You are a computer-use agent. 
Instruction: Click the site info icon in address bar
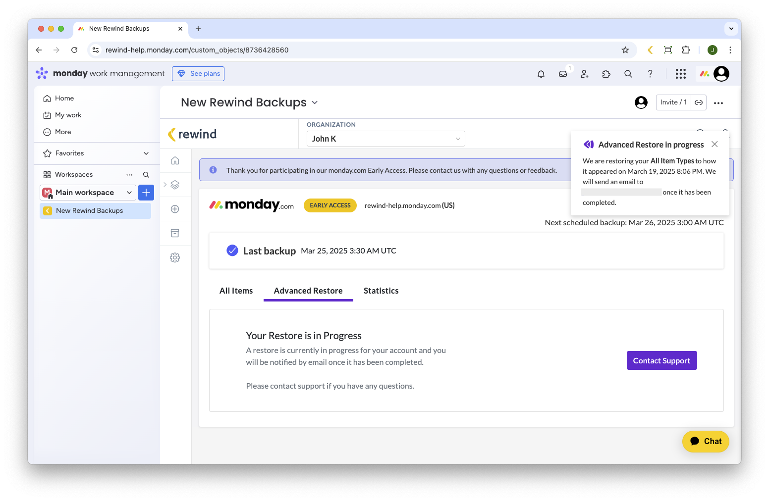click(96, 50)
